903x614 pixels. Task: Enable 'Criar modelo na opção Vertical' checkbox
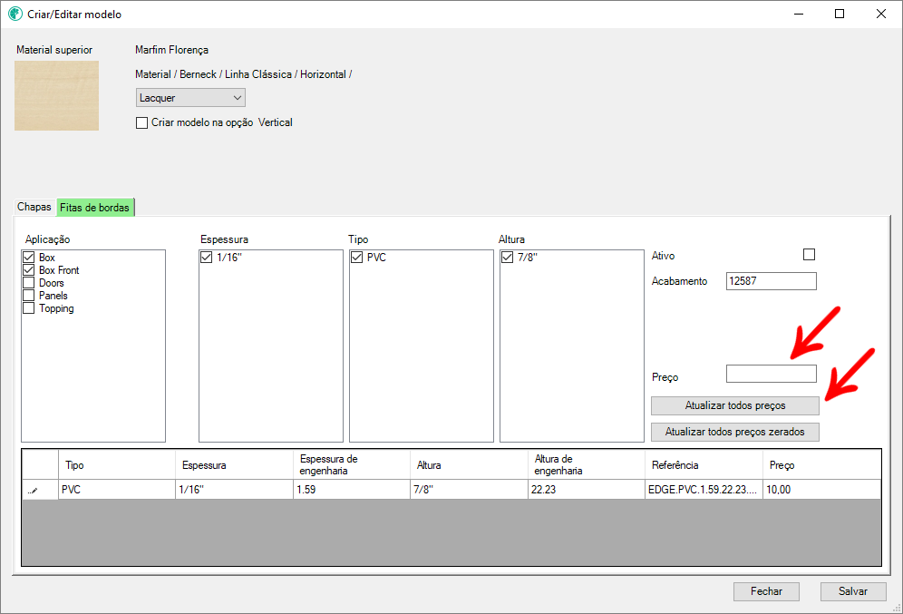tap(141, 122)
